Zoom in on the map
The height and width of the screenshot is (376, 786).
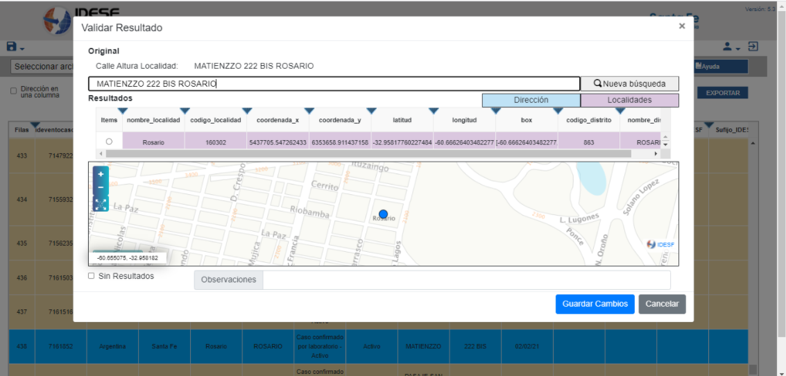[101, 174]
